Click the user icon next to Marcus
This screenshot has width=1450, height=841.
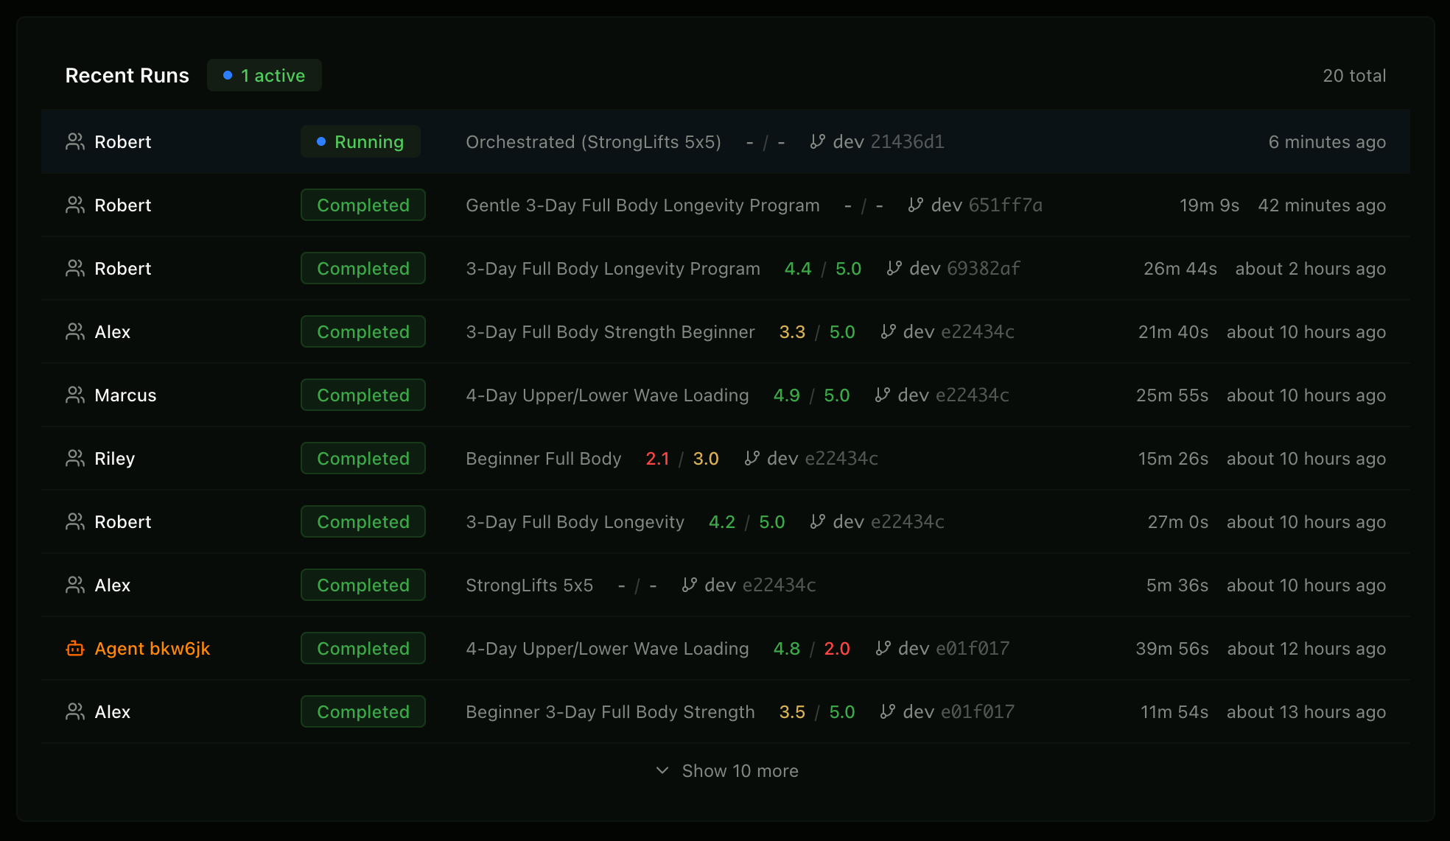coord(75,395)
